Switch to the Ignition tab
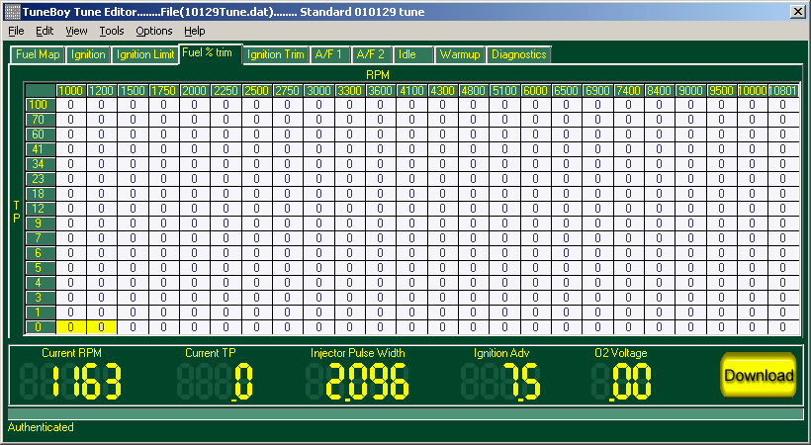The height and width of the screenshot is (445, 811). click(88, 54)
